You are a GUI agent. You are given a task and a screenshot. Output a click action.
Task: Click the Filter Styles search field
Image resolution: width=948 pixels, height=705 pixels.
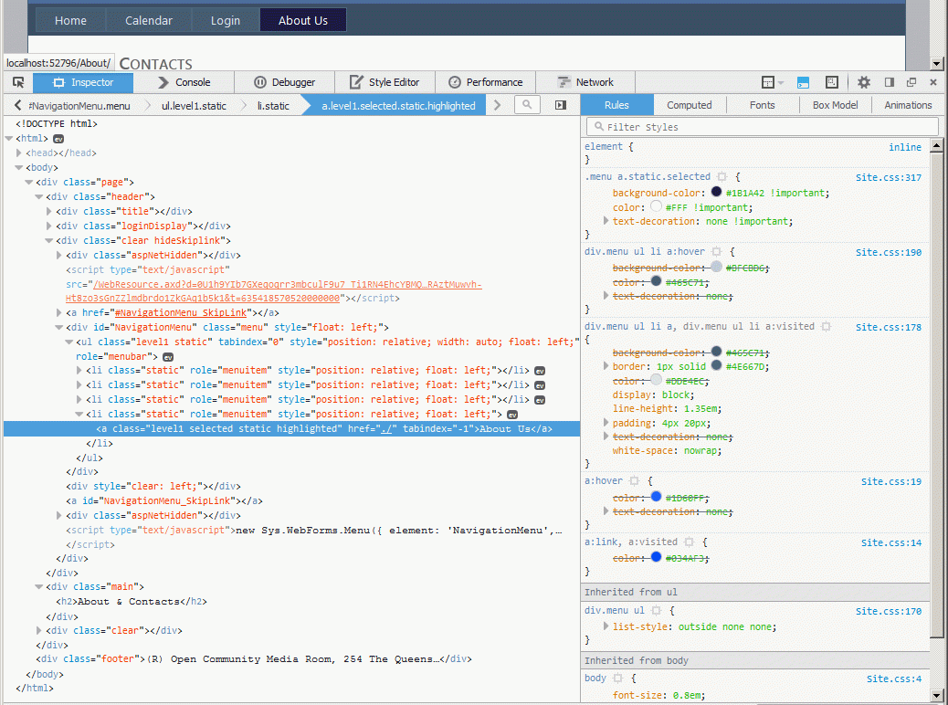pos(764,127)
